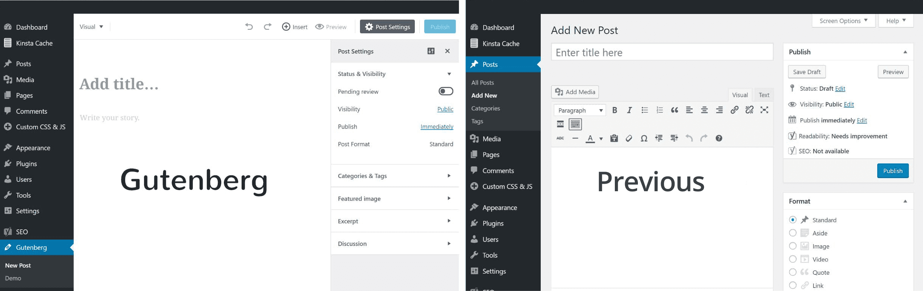Click the undo arrow in Gutenberg toolbar

(x=249, y=26)
